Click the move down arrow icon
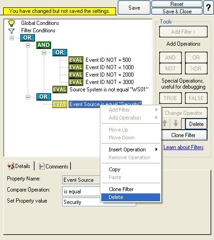Screen dimensions: 214x240 [x=176, y=124]
